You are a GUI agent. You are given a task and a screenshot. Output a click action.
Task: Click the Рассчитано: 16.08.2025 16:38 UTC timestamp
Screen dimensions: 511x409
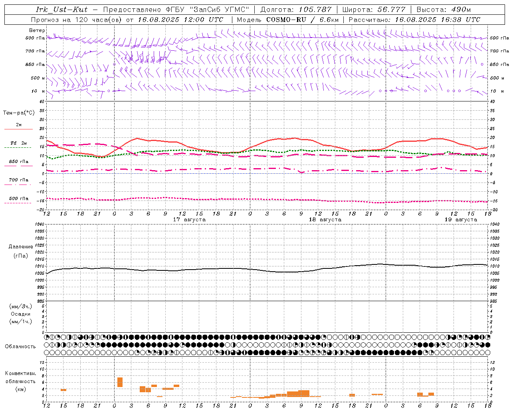414,20
